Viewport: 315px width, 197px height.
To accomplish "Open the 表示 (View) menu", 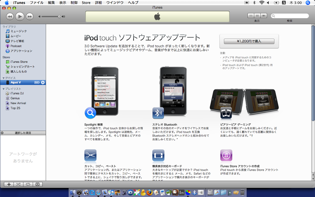I will click(63, 3).
